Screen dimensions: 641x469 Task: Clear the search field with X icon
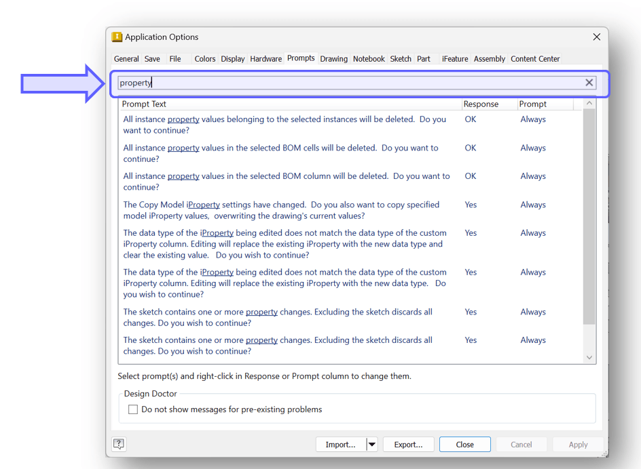[589, 83]
